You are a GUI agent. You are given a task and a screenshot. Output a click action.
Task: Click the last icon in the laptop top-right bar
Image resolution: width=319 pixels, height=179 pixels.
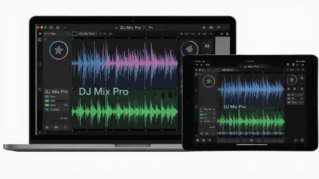click(227, 34)
